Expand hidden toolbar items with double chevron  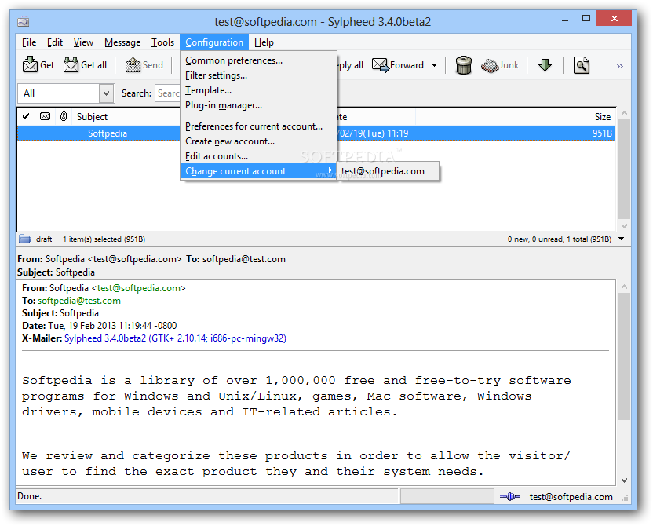click(x=620, y=66)
